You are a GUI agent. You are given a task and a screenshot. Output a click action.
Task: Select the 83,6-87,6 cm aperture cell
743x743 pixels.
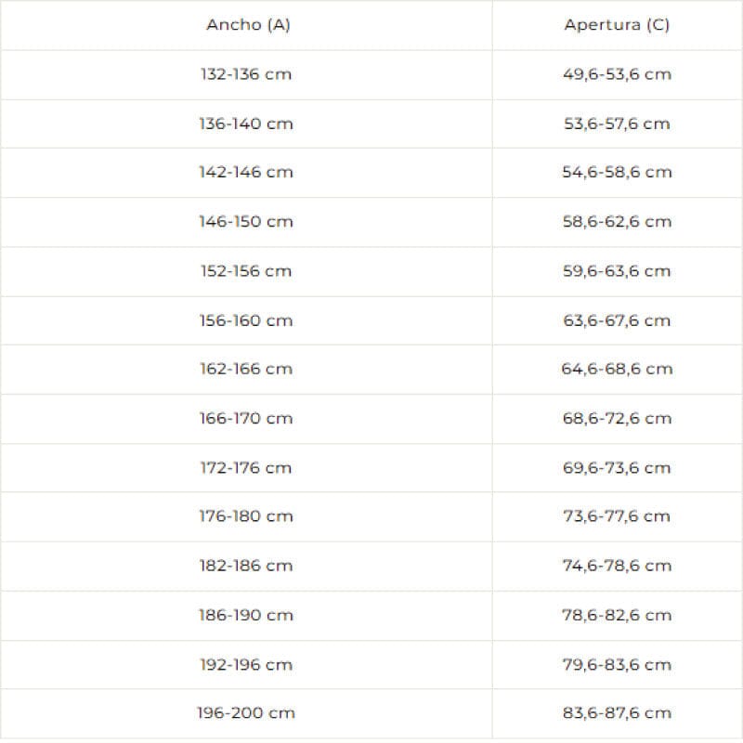[617, 713]
